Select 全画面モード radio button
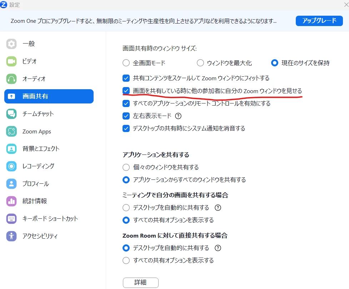Image resolution: width=349 pixels, height=289 pixels. point(126,63)
